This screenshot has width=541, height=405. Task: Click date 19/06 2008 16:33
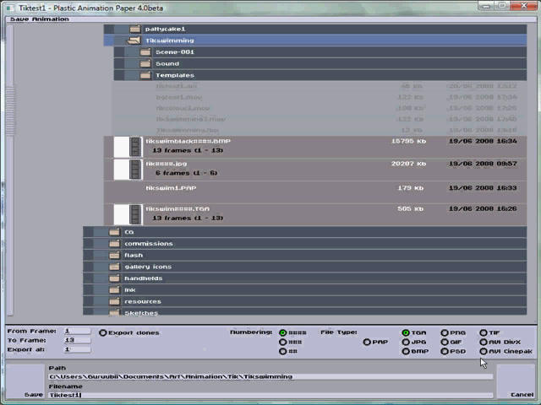tap(483, 188)
